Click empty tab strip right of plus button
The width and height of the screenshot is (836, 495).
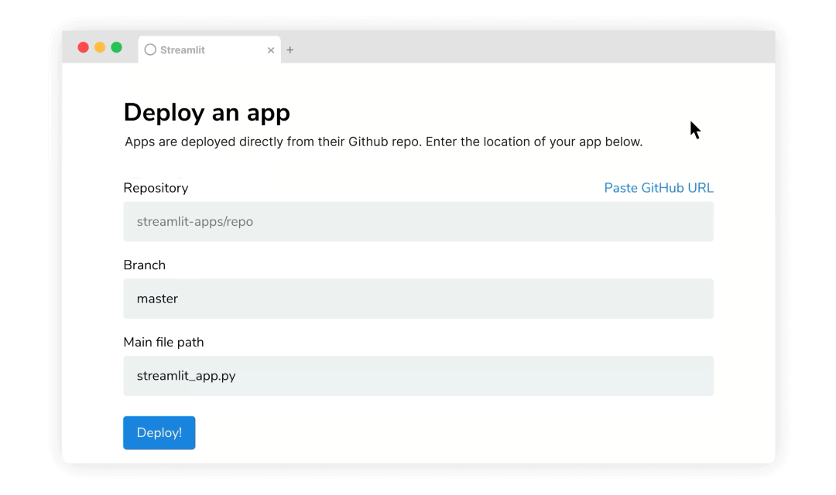[526, 48]
